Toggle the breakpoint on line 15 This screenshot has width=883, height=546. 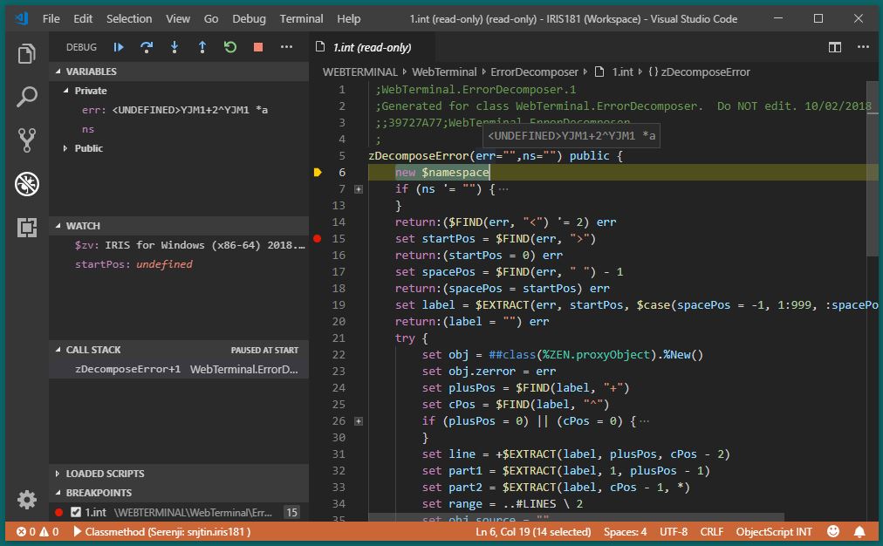pyautogui.click(x=318, y=239)
